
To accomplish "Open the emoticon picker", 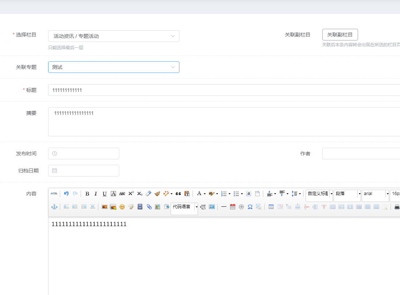I will point(122,207).
